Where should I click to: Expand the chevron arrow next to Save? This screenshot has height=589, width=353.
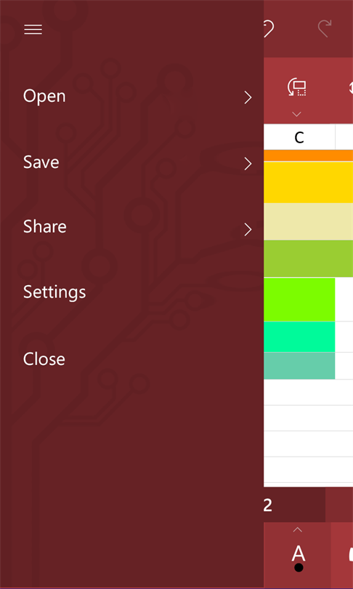tap(248, 164)
